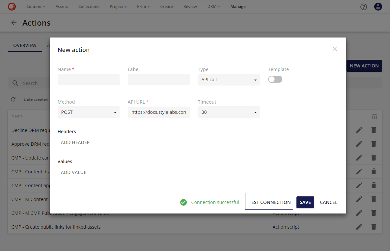
Task: Click inside the Name input field
Action: [x=88, y=80]
